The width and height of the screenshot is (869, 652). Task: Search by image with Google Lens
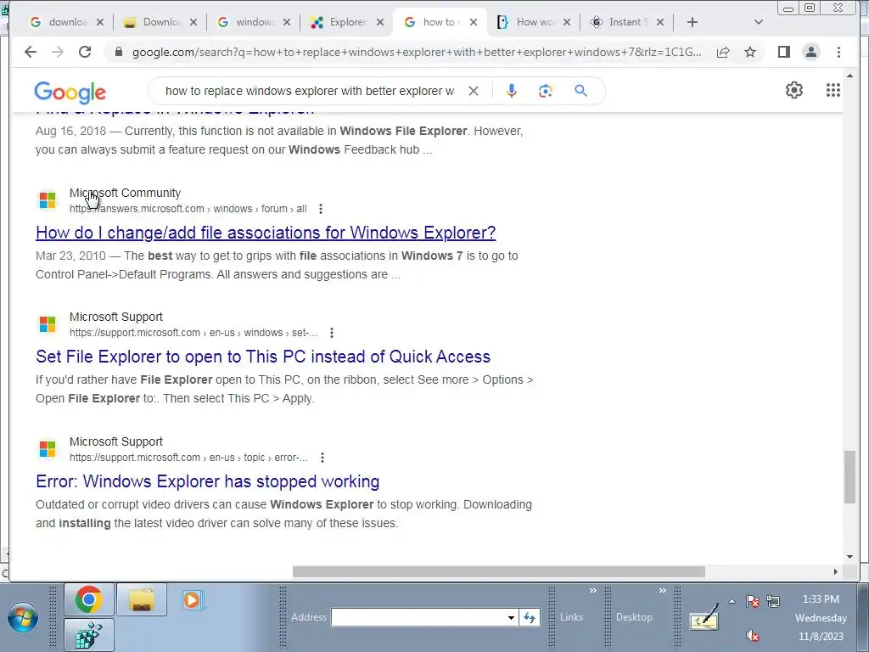pyautogui.click(x=546, y=91)
